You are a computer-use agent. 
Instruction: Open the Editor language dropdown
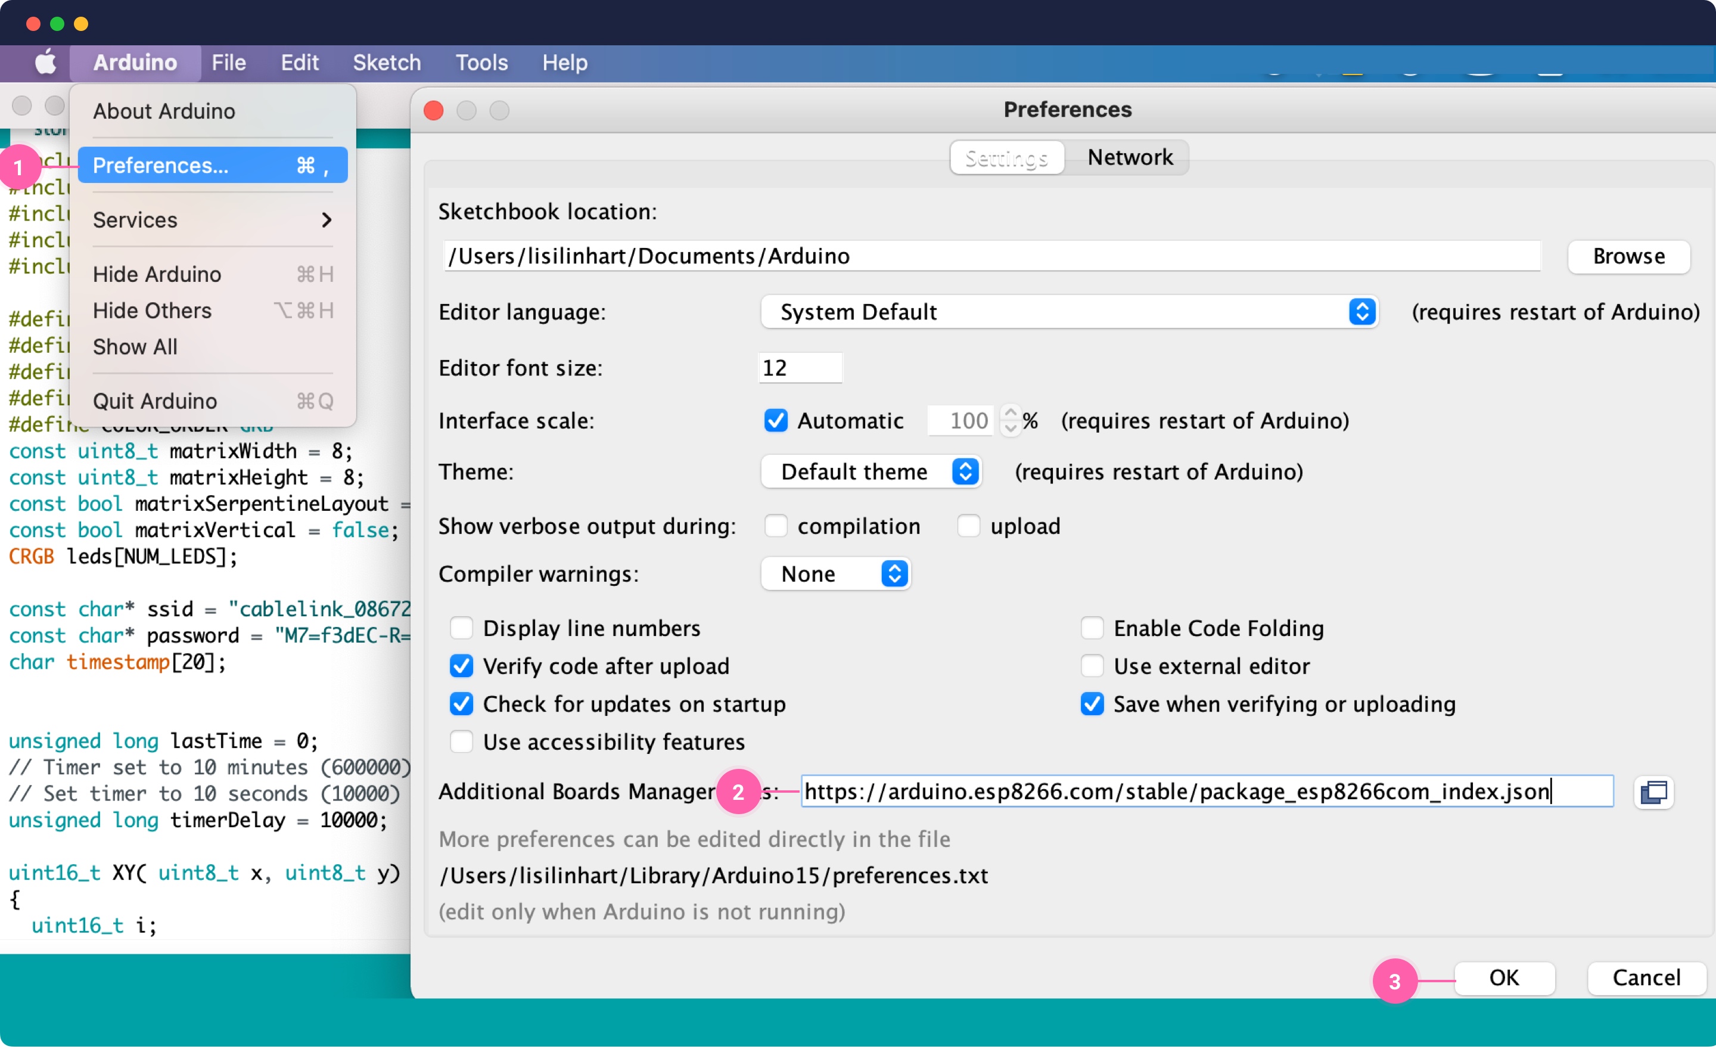1069,312
